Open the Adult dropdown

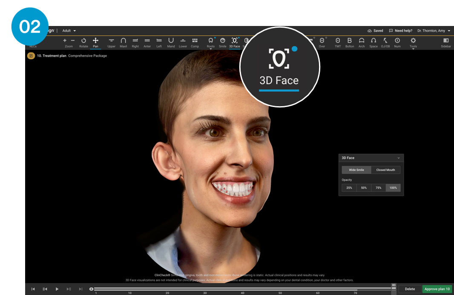[x=69, y=31]
